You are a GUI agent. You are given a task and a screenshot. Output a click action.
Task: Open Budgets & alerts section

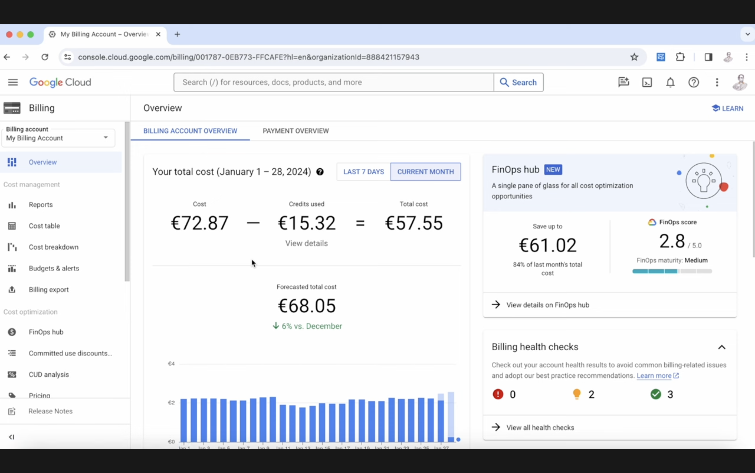[x=54, y=268]
